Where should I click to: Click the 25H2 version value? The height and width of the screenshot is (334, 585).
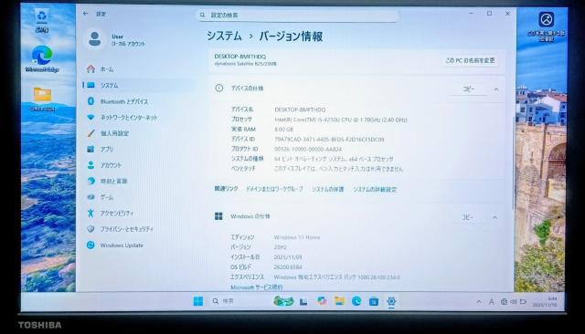[281, 247]
